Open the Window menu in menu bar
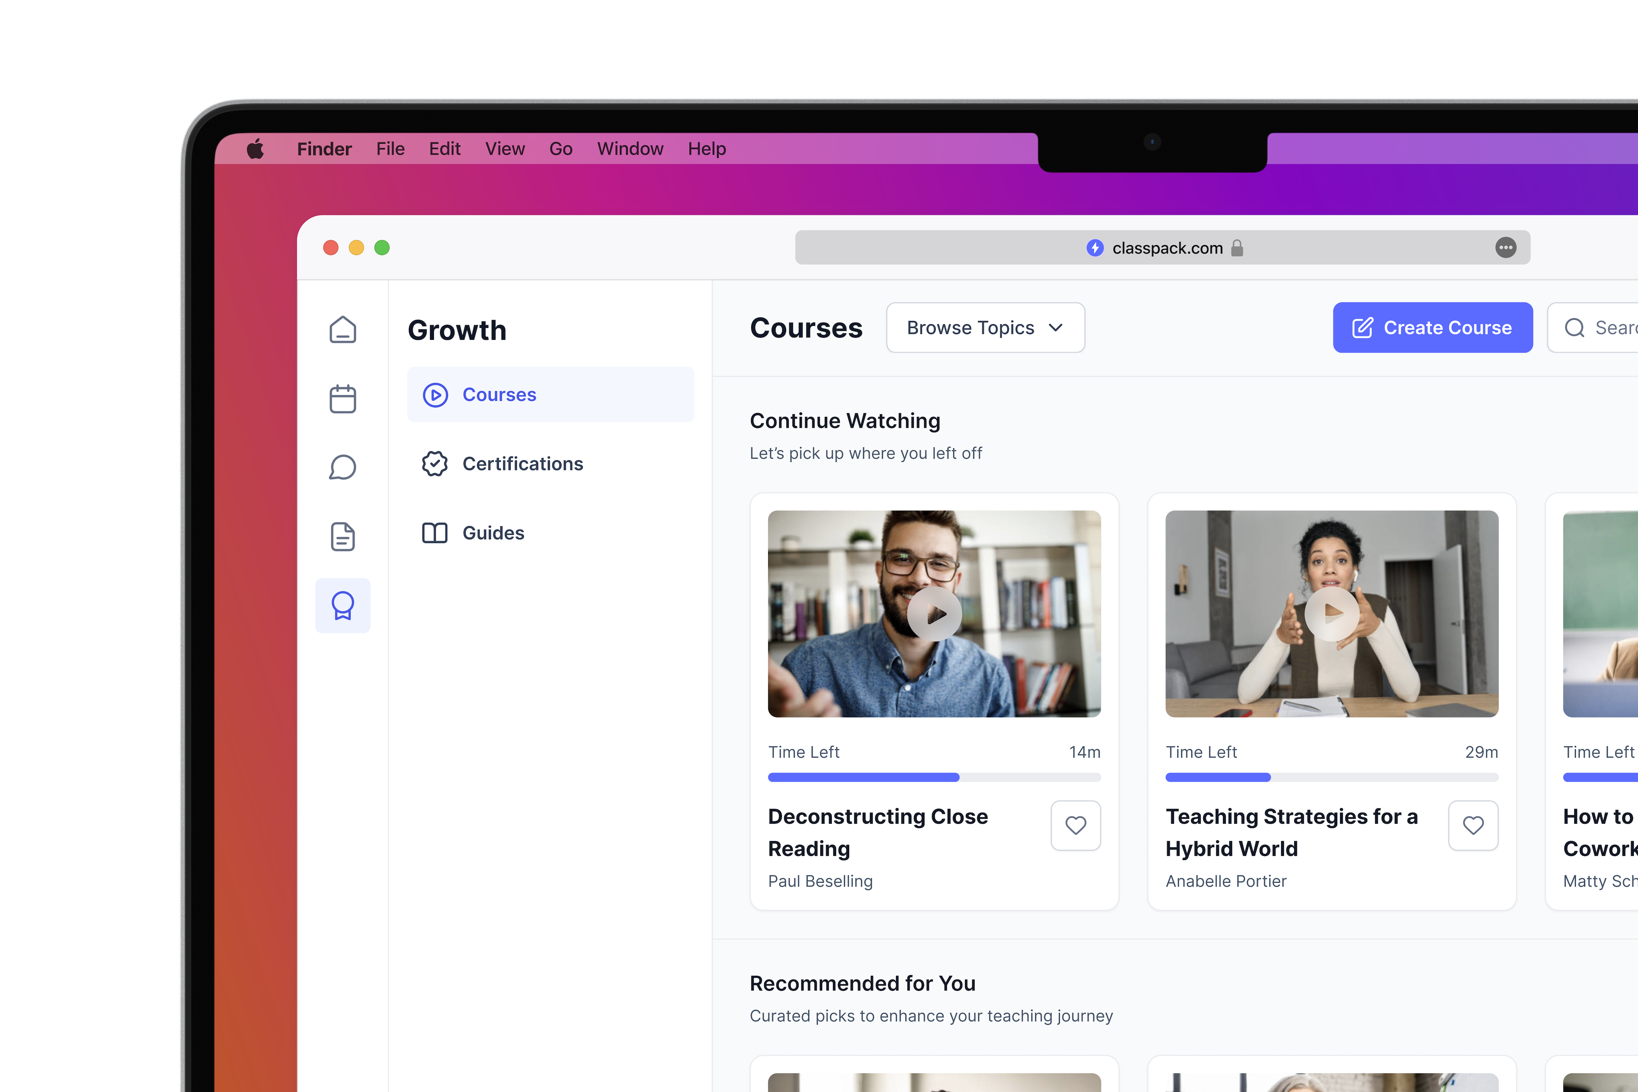This screenshot has width=1638, height=1092. click(630, 149)
